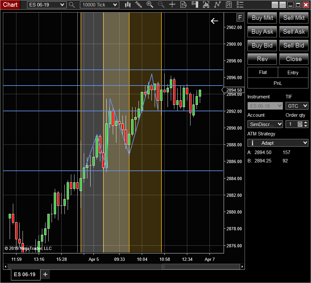Open the strategies icon
The height and width of the screenshot is (283, 311).
coord(229,5)
